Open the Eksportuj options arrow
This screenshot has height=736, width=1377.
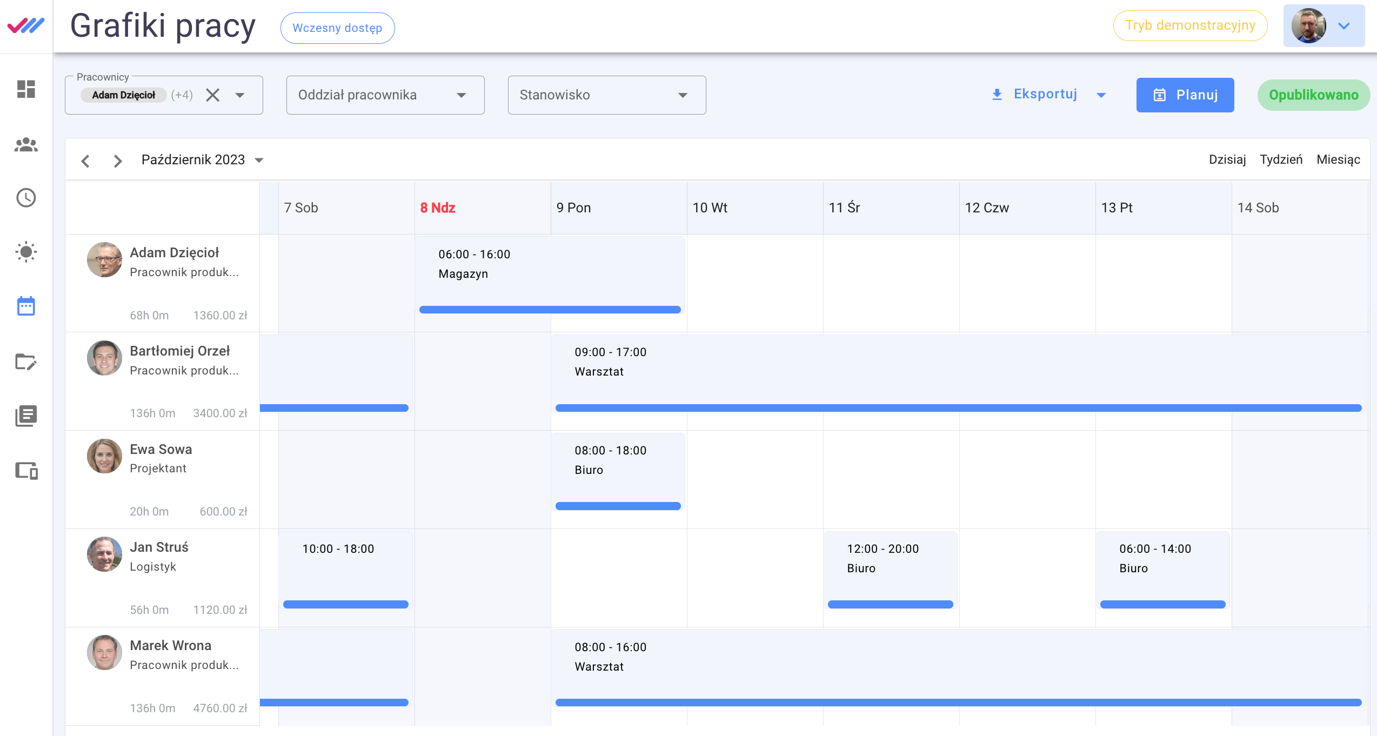(x=1101, y=95)
